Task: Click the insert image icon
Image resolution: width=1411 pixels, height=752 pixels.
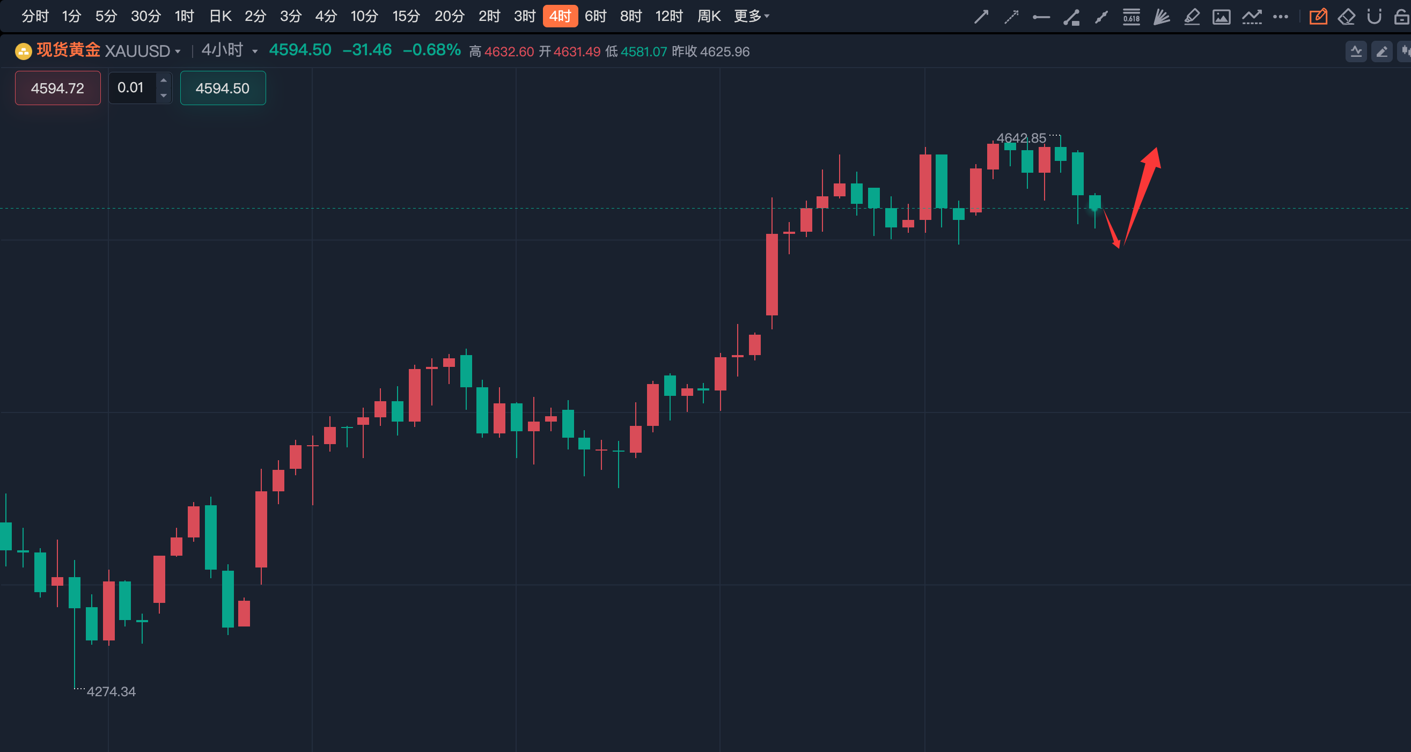Action: [1221, 17]
